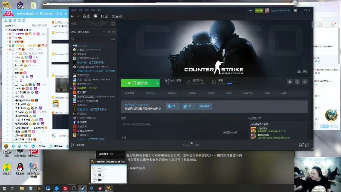
Task: Open CS:GO's 点数商店 link
Action: [x=172, y=93]
